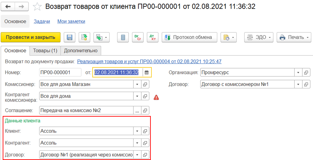Click Провести и закрыть button
This screenshot has width=313, height=160.
tap(31, 37)
